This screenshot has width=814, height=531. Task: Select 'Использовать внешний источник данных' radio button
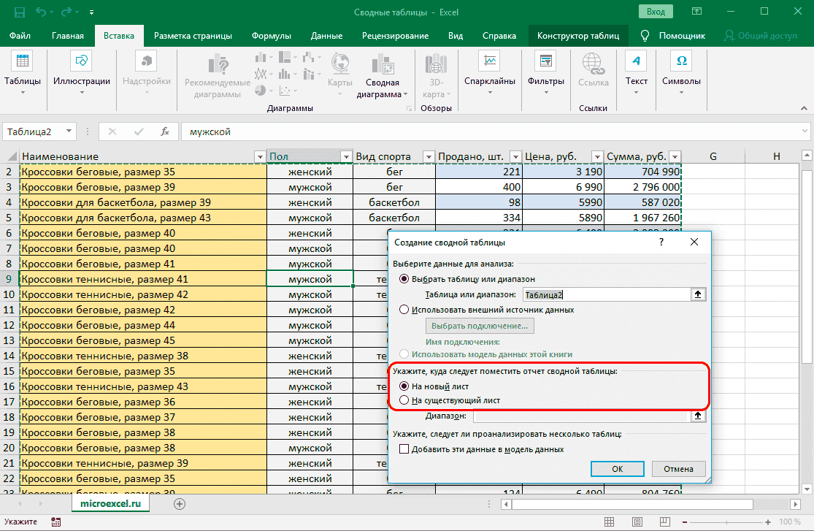click(x=404, y=309)
